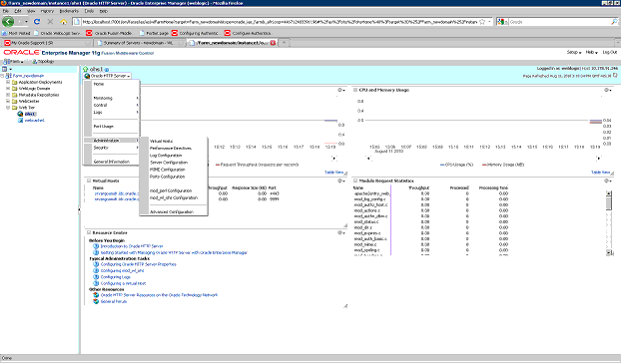Collapse the Web Tier tree node
Image resolution: width=623 pixels, height=364 pixels.
(8, 108)
